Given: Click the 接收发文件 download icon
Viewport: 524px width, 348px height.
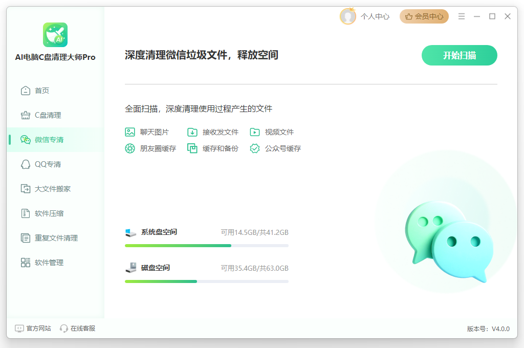Looking at the screenshot, I should click(192, 132).
